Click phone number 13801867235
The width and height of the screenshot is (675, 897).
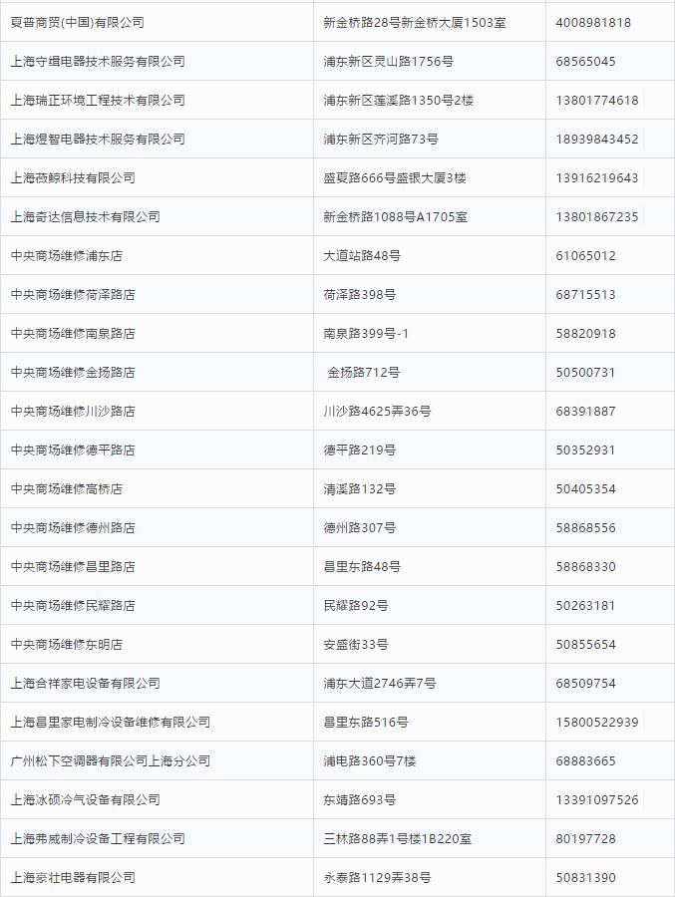[597, 217]
